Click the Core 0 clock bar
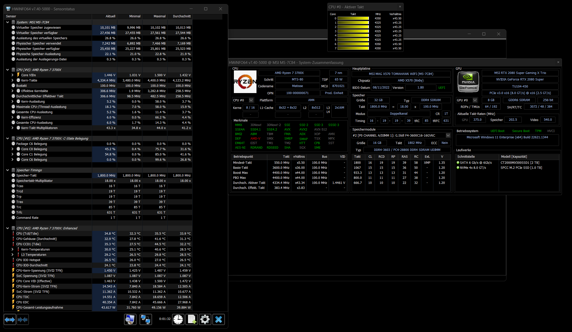Image resolution: width=572 pixels, height=332 pixels. (x=353, y=18)
